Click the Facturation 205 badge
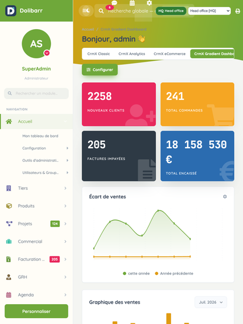This screenshot has width=243, height=324. pos(54,259)
